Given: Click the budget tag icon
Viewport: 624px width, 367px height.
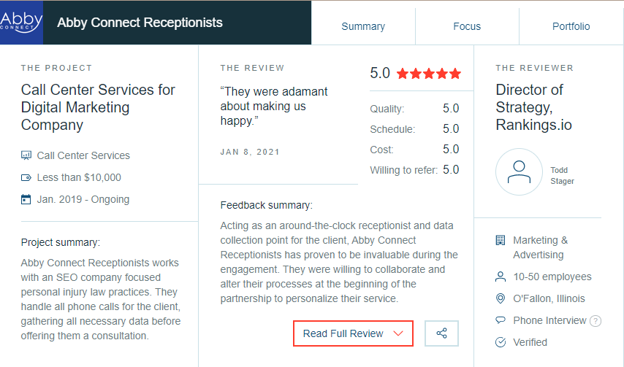Looking at the screenshot, I should click(26, 177).
